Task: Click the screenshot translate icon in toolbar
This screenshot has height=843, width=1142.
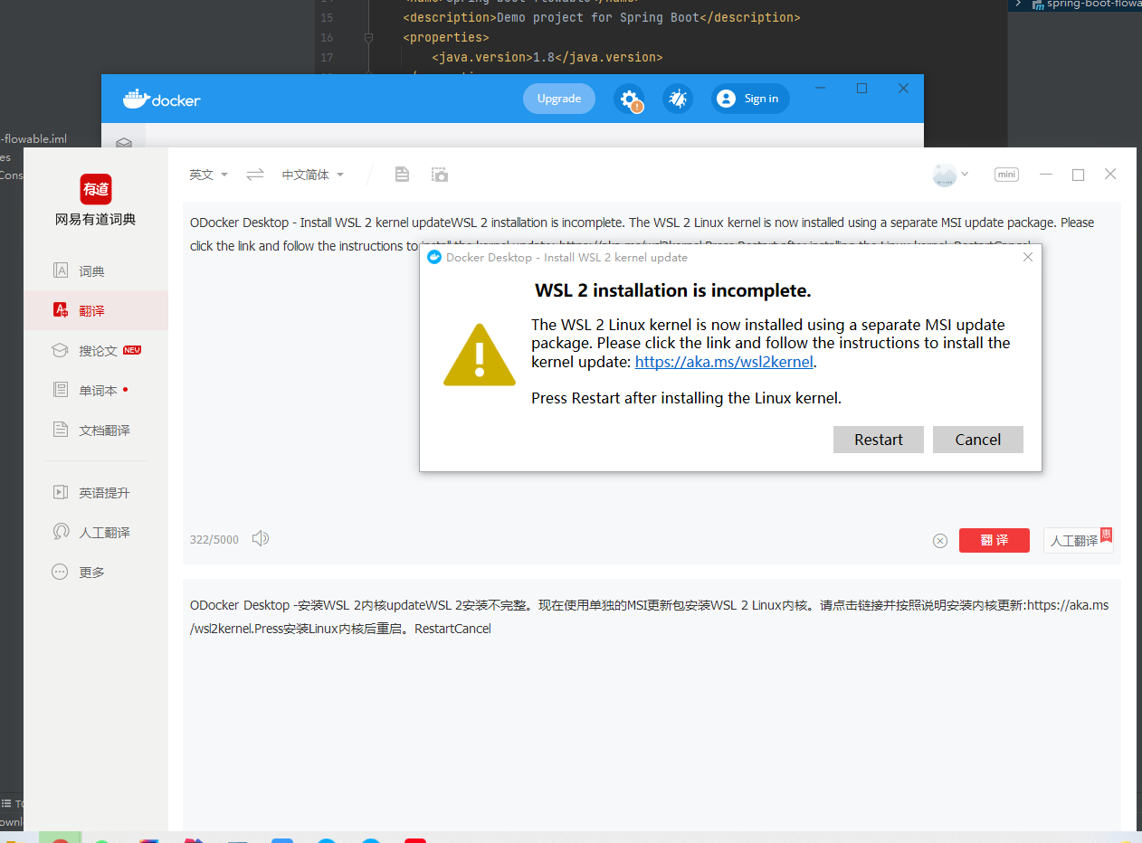Action: pyautogui.click(x=440, y=175)
